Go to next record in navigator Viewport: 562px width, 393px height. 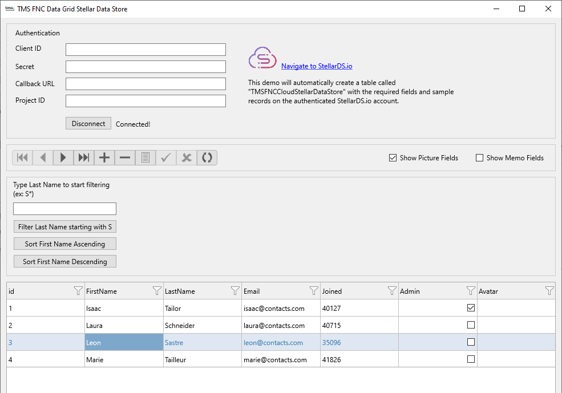pos(63,157)
